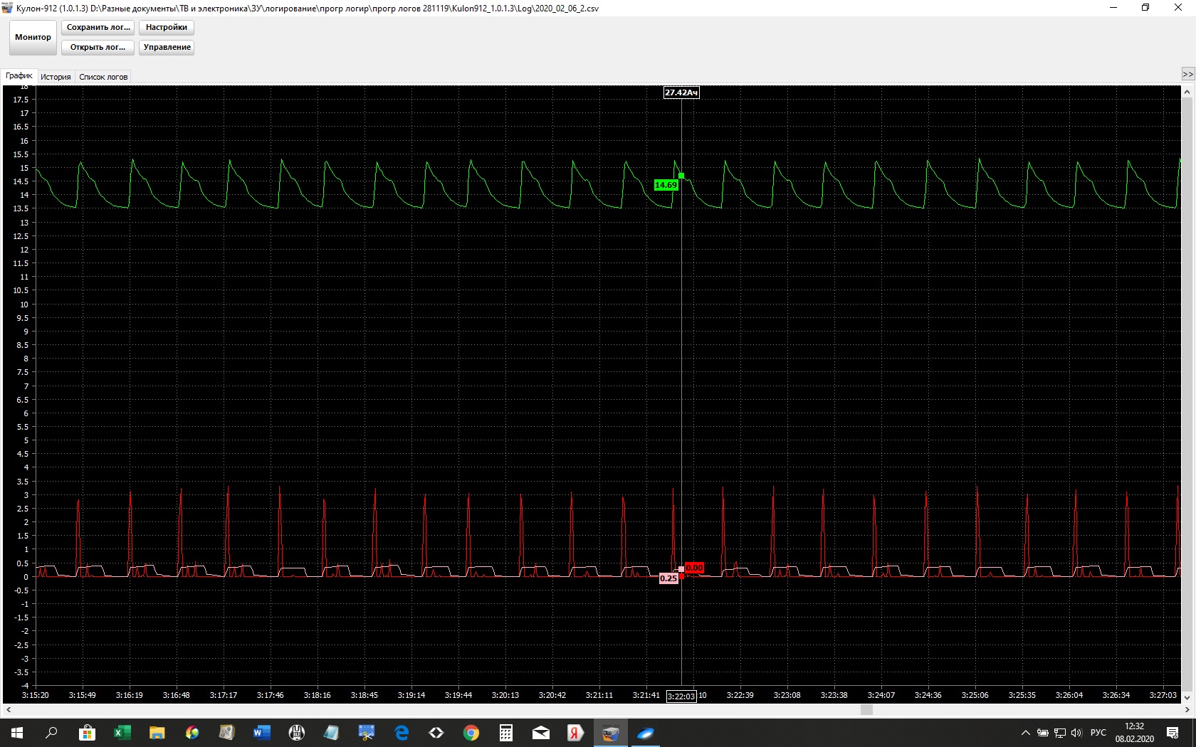The image size is (1196, 747).
Task: Switch to the История tab
Action: 56,77
